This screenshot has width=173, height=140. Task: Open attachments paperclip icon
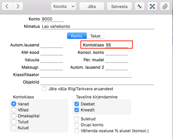tap(165, 6)
